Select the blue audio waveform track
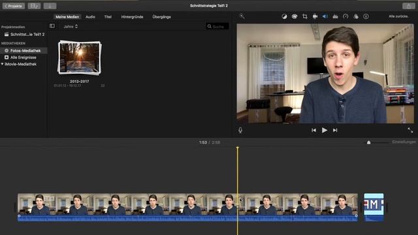Image resolution: width=418 pixels, height=235 pixels. coord(187,219)
